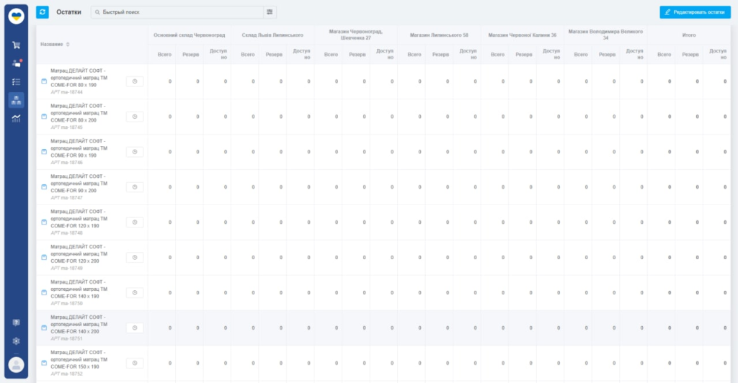This screenshot has height=383, width=738.
Task: Open product Матрац ДЕЛАЙТ СОФТ COME-FOR 80 x 200
Action: coord(79,113)
